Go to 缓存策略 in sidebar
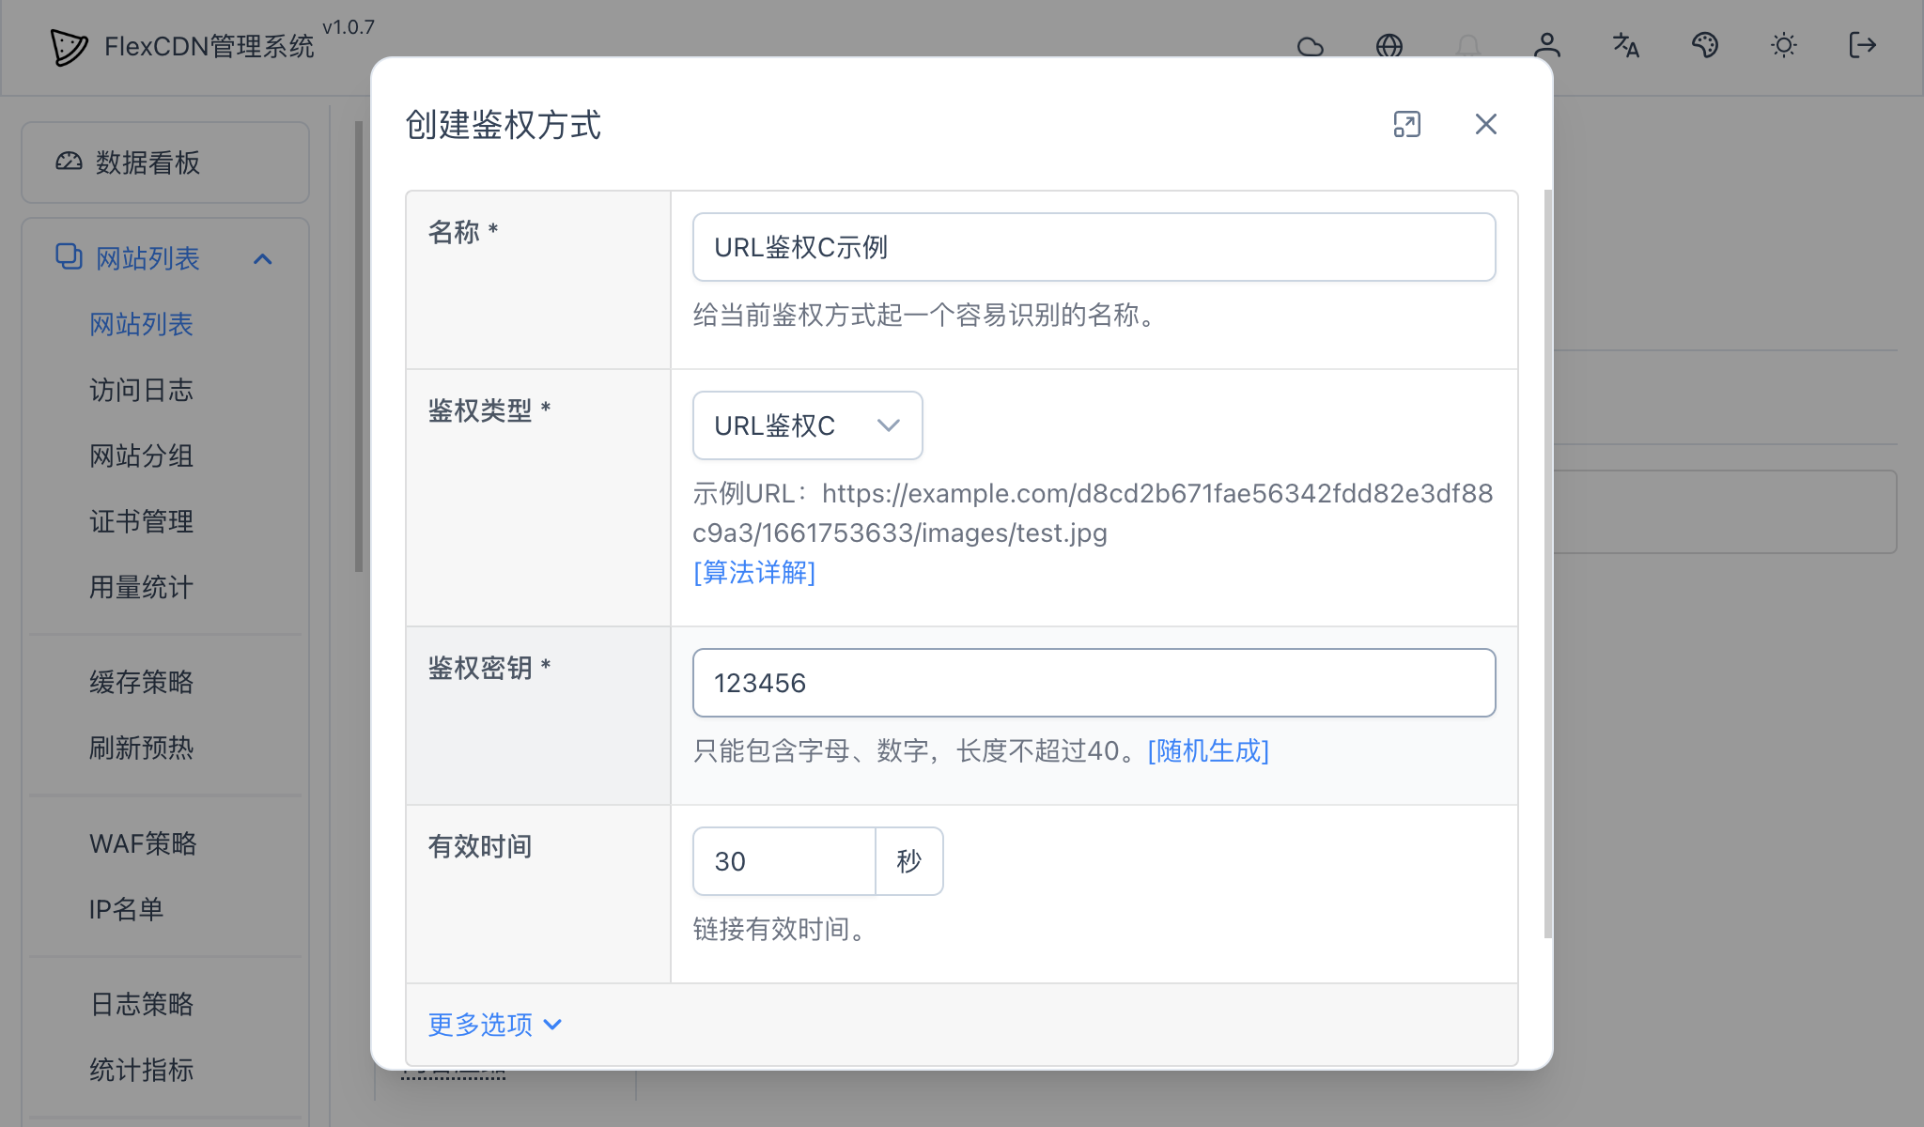The height and width of the screenshot is (1127, 1924). coord(142,683)
